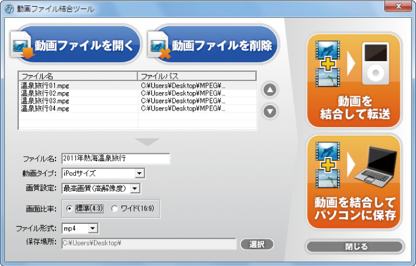Select the 標準(4:3) aspect ratio radio button

tap(69, 209)
